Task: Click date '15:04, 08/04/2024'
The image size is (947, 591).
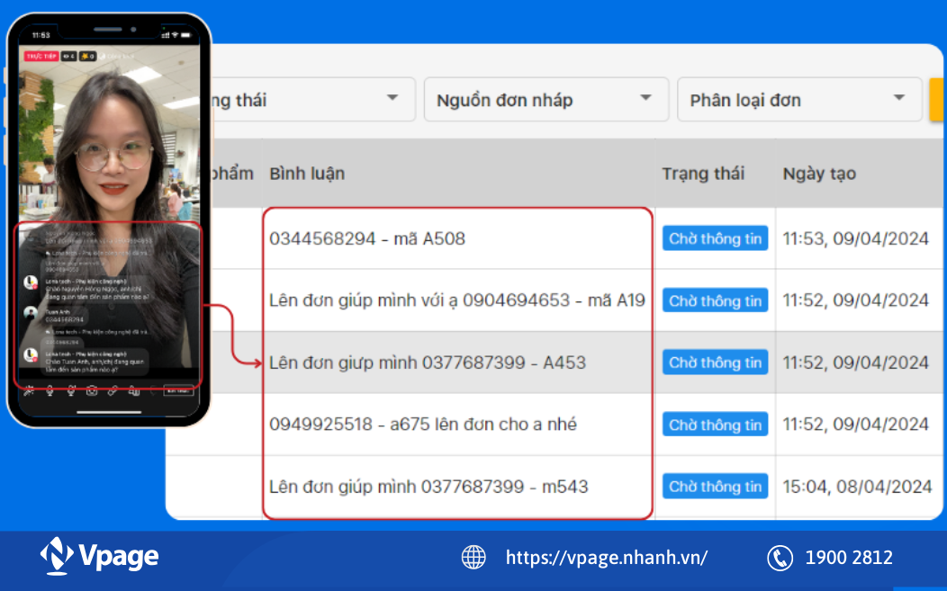Action: 857,486
